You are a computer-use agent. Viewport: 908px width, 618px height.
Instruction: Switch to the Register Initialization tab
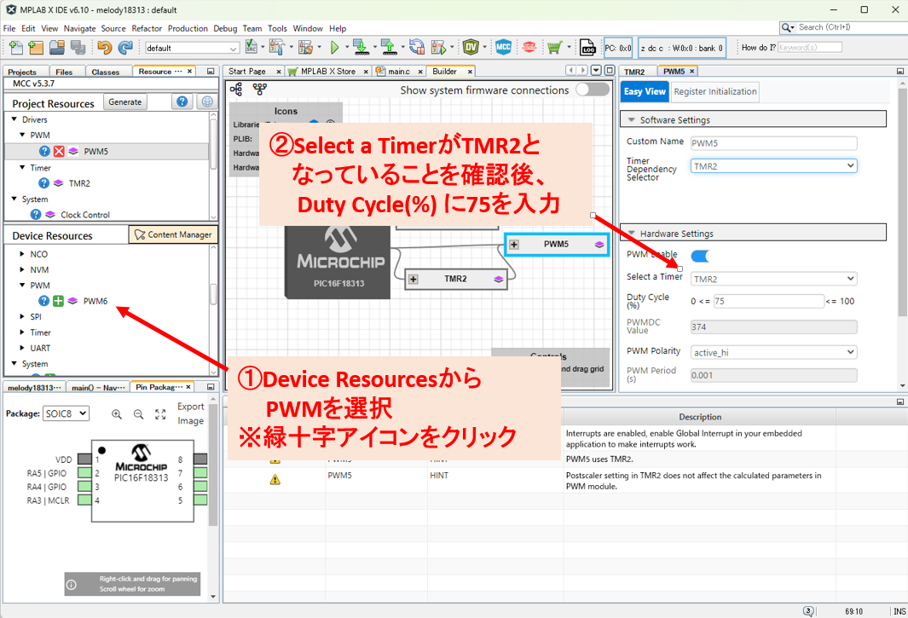[714, 92]
